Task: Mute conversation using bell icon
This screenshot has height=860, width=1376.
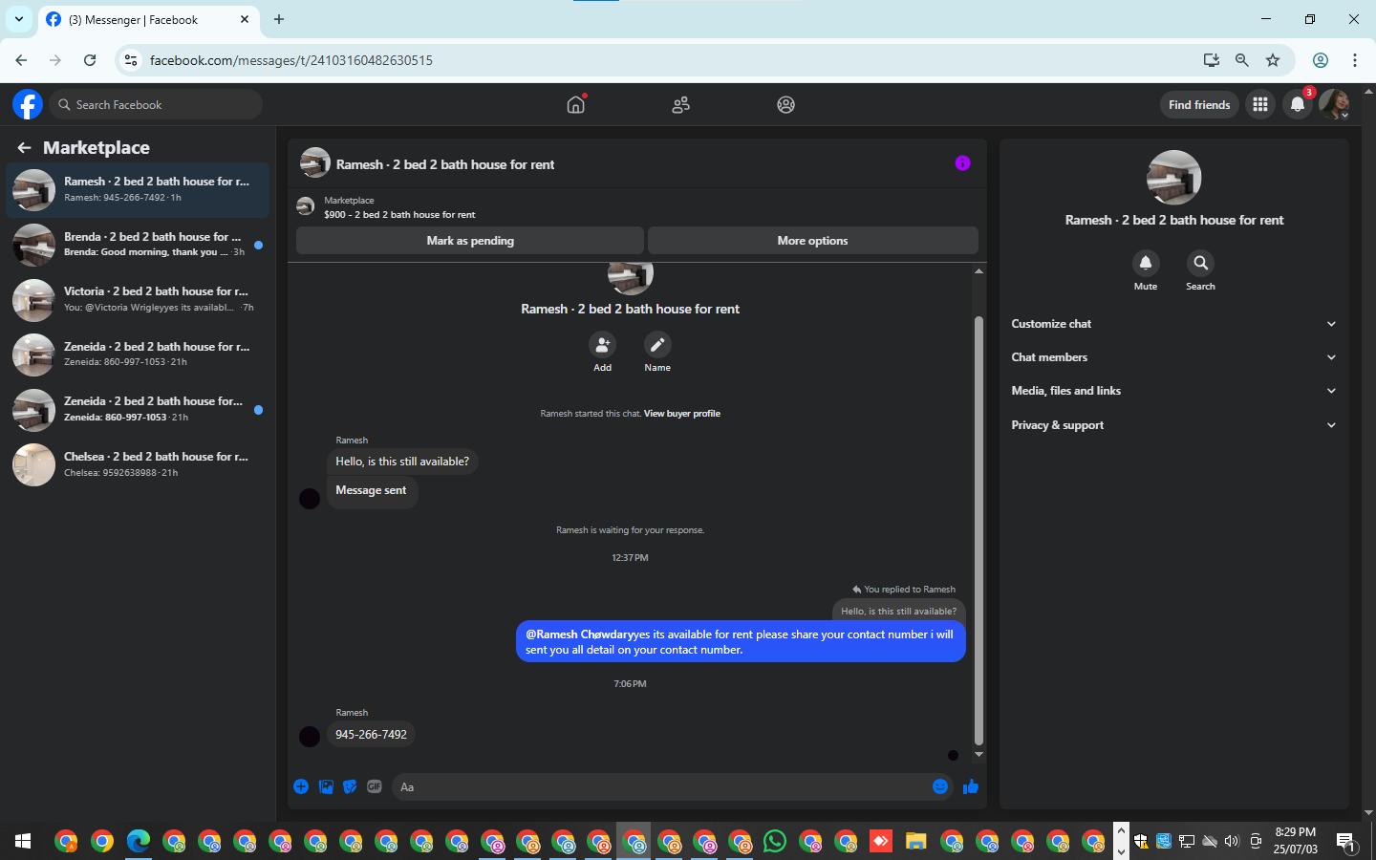Action: (x=1145, y=263)
